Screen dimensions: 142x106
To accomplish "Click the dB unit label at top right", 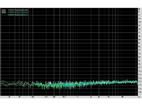I will pos(139,9).
